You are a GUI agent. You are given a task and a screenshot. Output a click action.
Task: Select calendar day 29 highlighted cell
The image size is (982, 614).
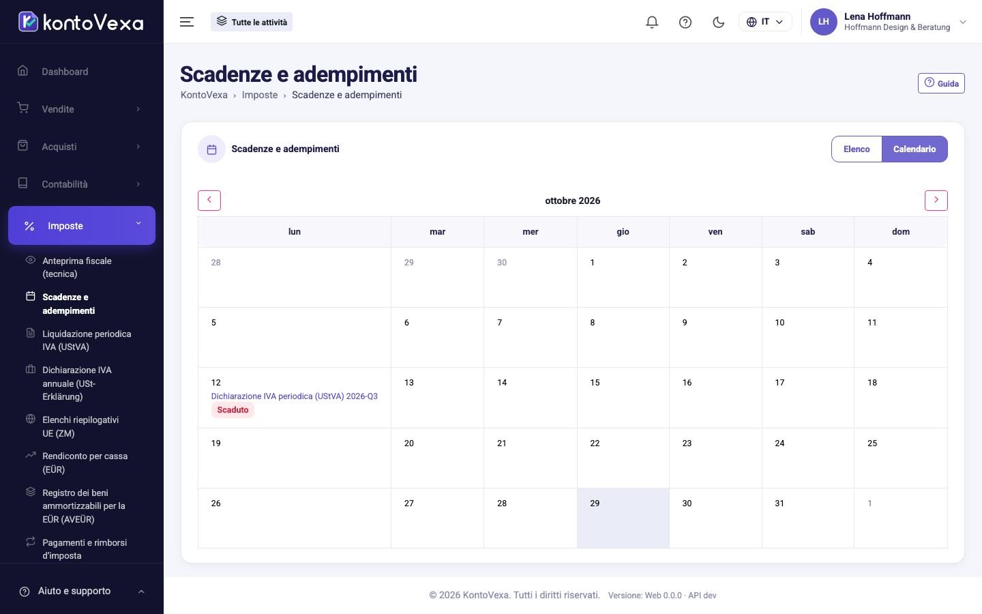[x=623, y=518]
